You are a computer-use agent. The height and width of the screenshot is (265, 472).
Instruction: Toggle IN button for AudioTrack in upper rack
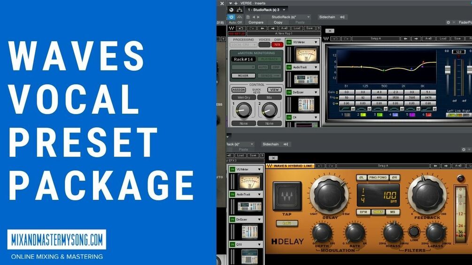(289, 67)
